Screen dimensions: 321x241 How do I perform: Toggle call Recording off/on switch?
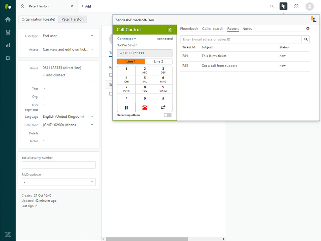(168, 115)
